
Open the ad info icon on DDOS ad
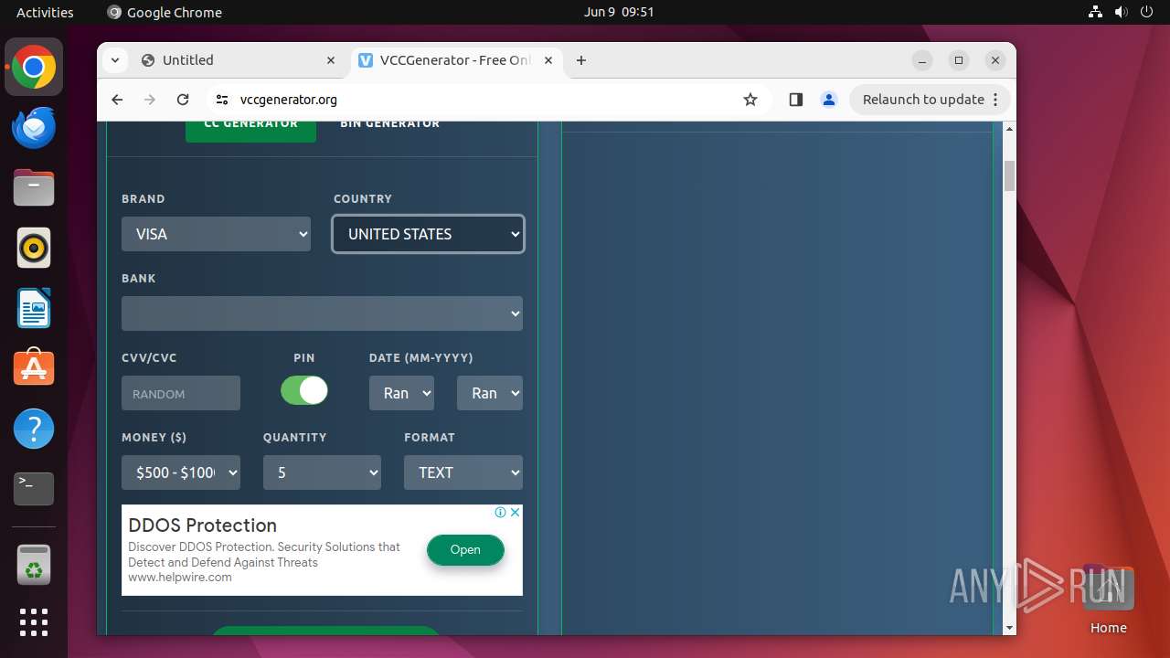click(500, 513)
